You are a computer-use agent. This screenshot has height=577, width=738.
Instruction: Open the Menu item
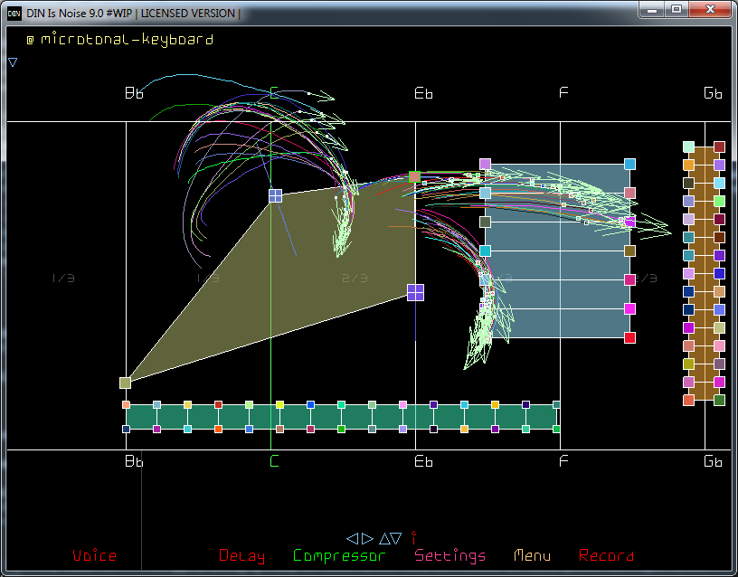pyautogui.click(x=532, y=555)
